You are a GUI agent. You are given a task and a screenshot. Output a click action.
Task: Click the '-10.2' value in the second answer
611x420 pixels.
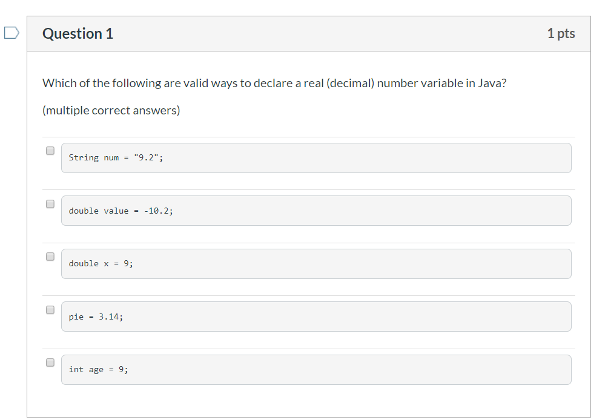coord(156,211)
